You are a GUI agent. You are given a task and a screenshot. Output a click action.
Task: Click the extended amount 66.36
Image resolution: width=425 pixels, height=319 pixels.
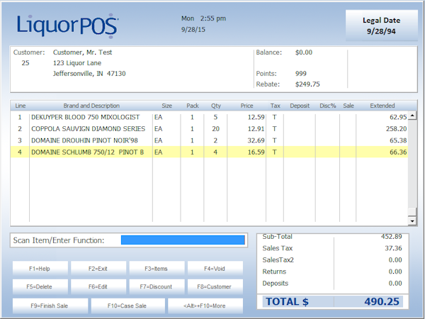tap(398, 152)
